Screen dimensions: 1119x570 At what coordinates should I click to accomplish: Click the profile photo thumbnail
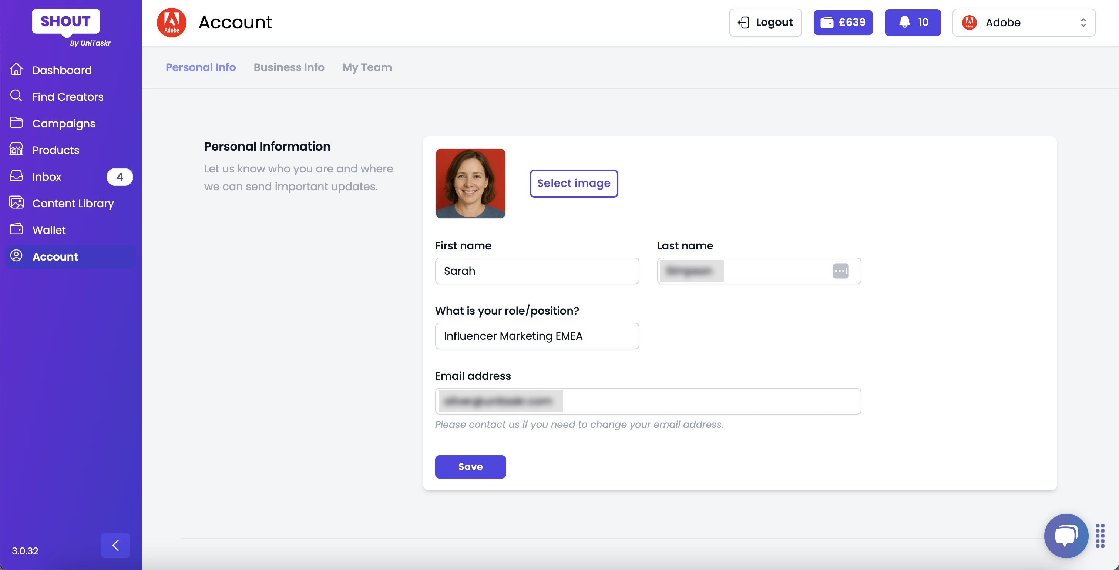pos(470,183)
